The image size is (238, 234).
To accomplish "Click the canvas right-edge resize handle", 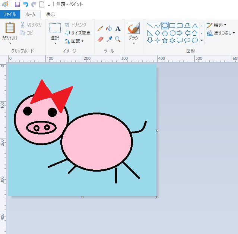I will (158, 130).
